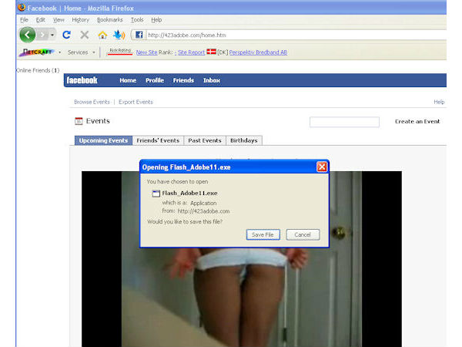Image resolution: width=462 pixels, height=347 pixels.
Task: Open Profile in facebook navigation
Action: [155, 80]
